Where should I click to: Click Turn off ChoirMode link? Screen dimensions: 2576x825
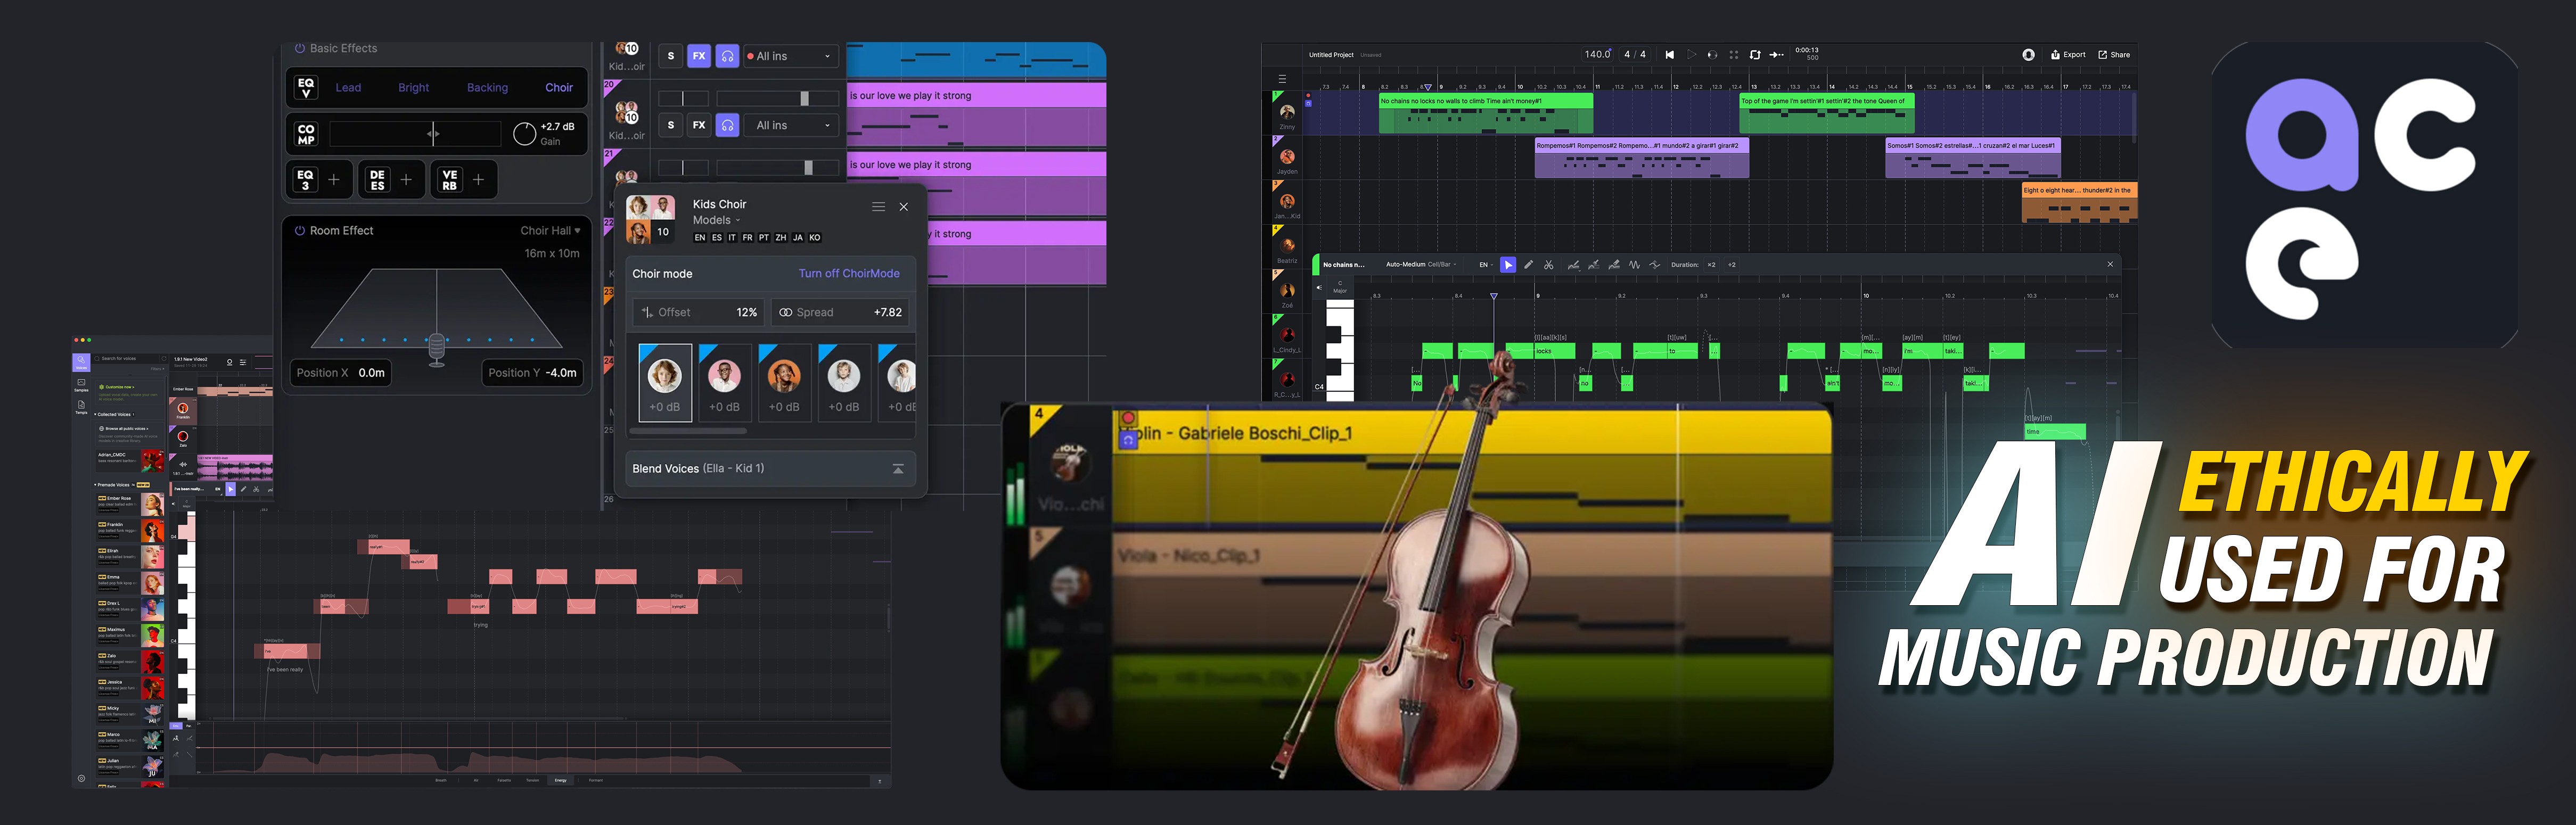[x=848, y=274]
